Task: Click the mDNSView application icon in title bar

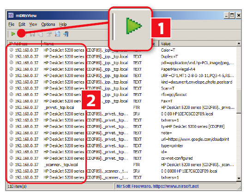Action: pyautogui.click(x=11, y=15)
